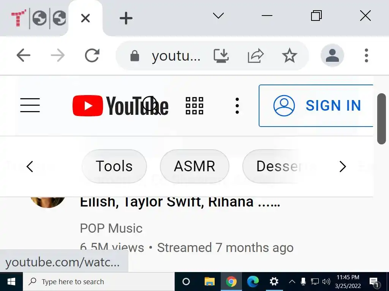The image size is (389, 291).
Task: Go back using the browser back arrow
Action: pyautogui.click(x=23, y=55)
